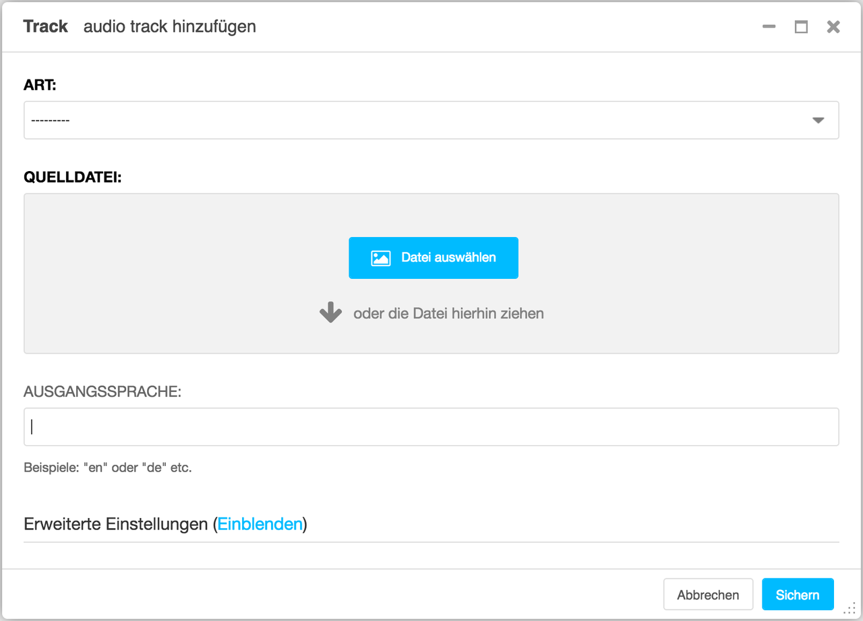The width and height of the screenshot is (863, 621).
Task: Focus the Ausgangssprache text field
Action: click(431, 426)
